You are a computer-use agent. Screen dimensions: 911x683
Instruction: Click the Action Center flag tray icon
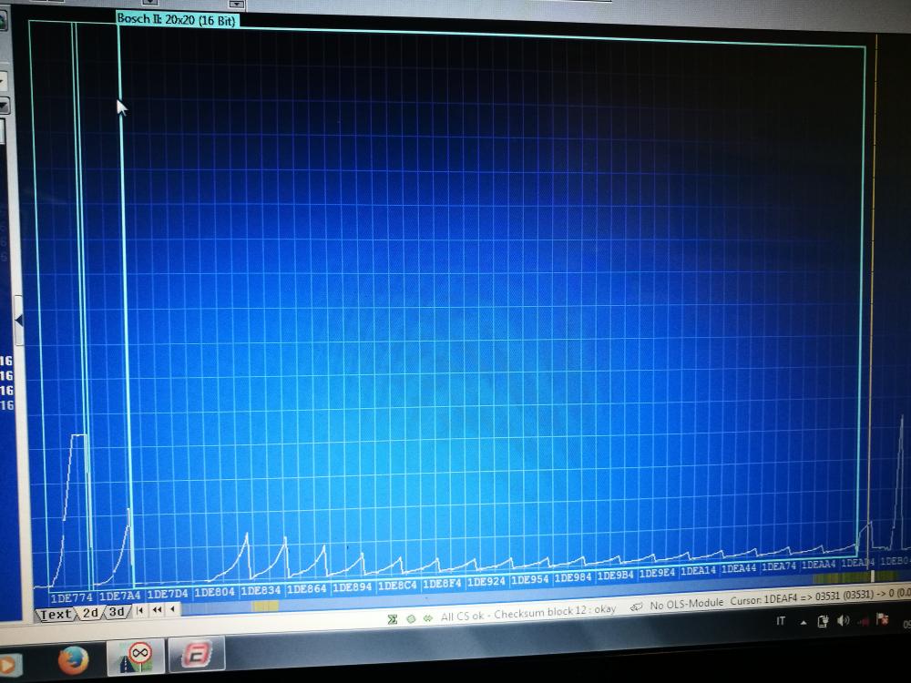(x=882, y=618)
